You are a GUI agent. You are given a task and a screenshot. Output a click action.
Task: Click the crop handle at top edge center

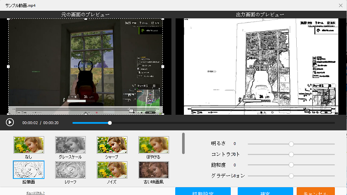coord(85,19)
